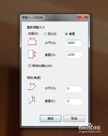Click the 水平(H): label
This screenshot has height=136, width=108.
50,43
